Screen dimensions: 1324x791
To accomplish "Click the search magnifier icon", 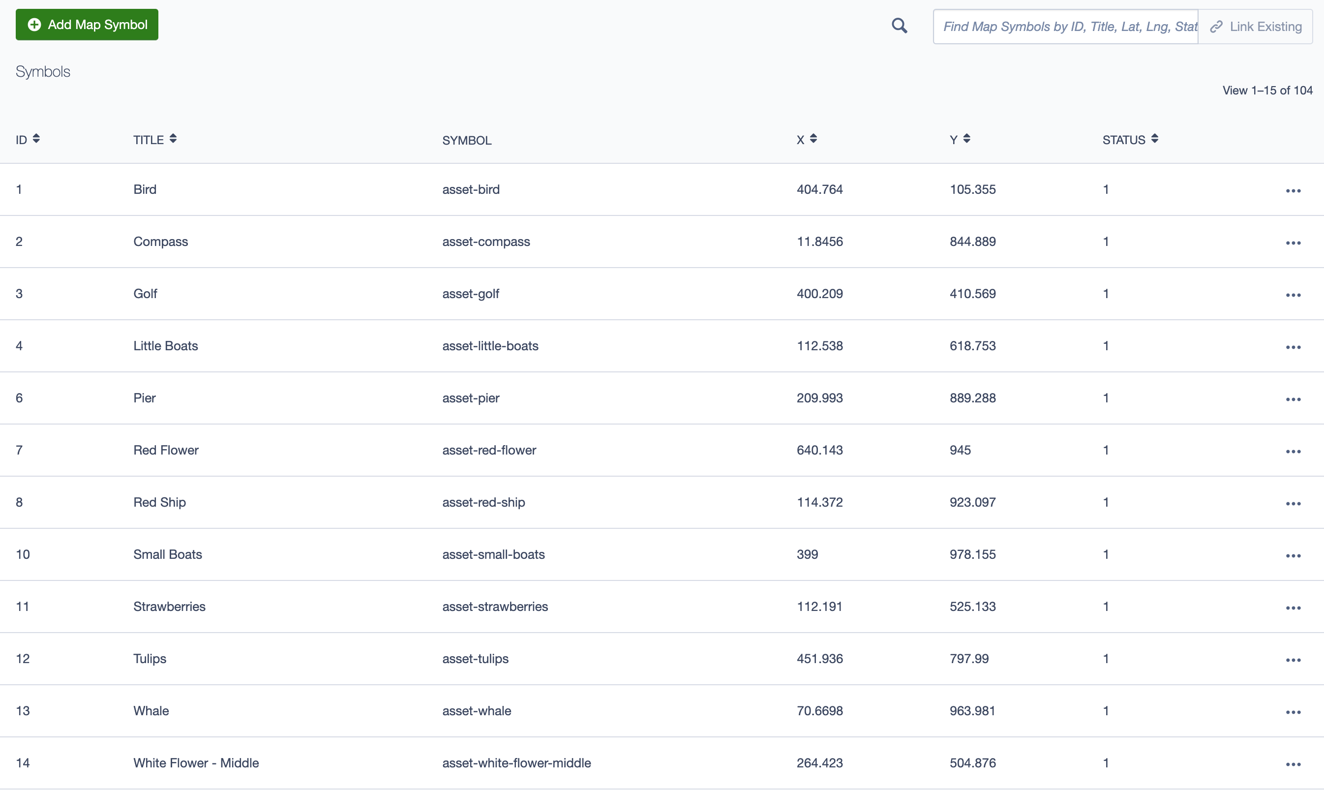I will coord(900,26).
